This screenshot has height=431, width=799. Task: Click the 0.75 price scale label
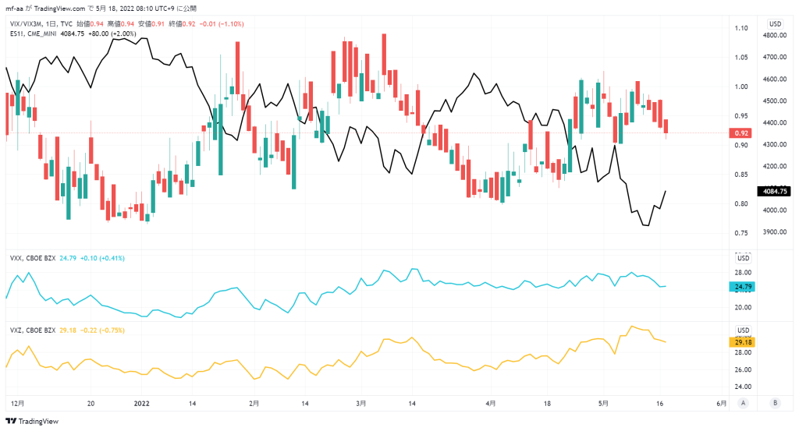741,233
